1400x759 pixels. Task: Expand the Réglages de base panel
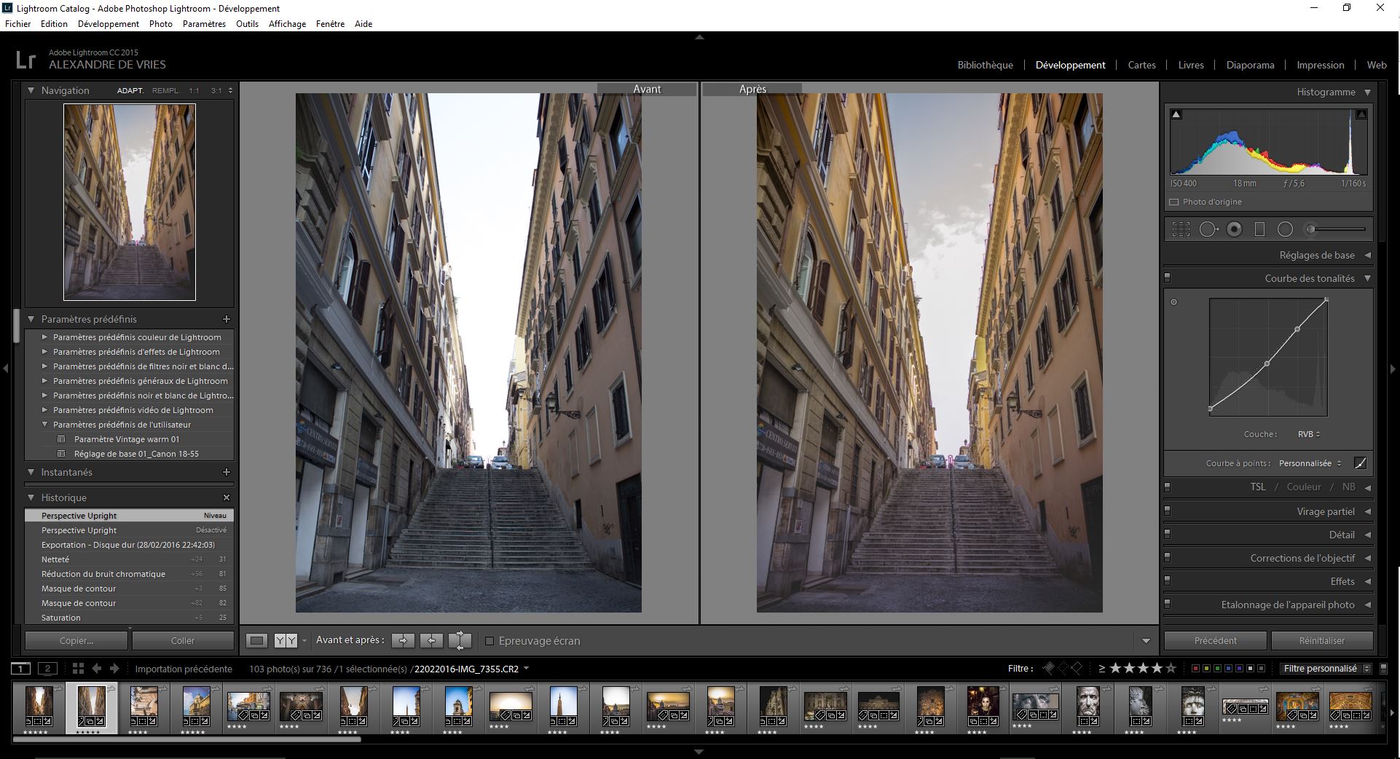[1316, 255]
